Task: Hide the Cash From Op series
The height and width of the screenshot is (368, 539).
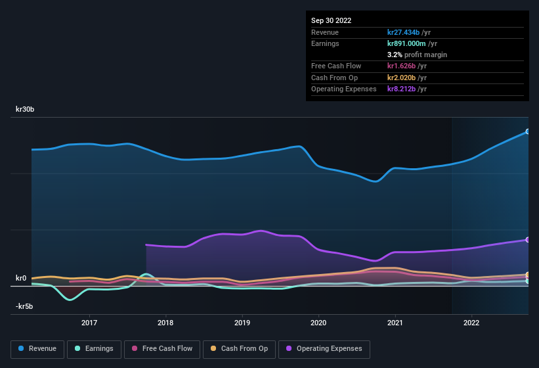Action: coord(239,349)
